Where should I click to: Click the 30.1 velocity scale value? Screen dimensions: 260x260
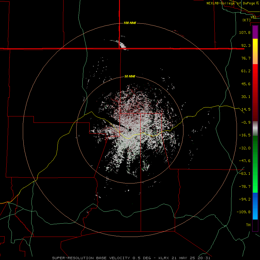[246, 97]
